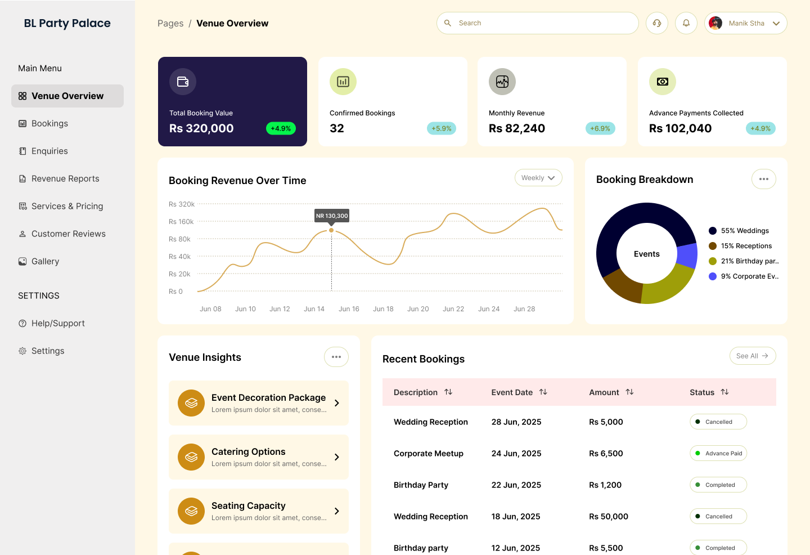810x555 pixels.
Task: Open the Weekly dropdown on Booking Revenue chart
Action: (538, 177)
